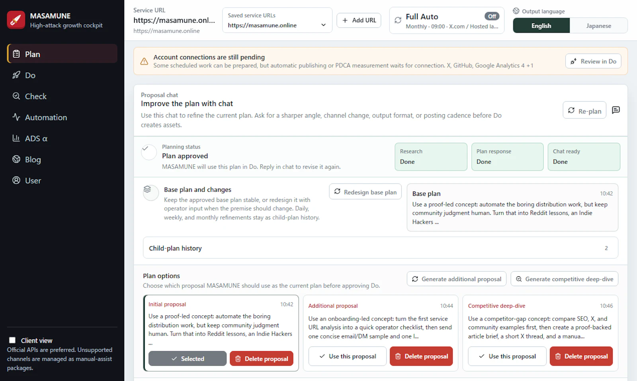Click the 'Account connections are still pending' heading
The image size is (637, 381).
point(209,57)
